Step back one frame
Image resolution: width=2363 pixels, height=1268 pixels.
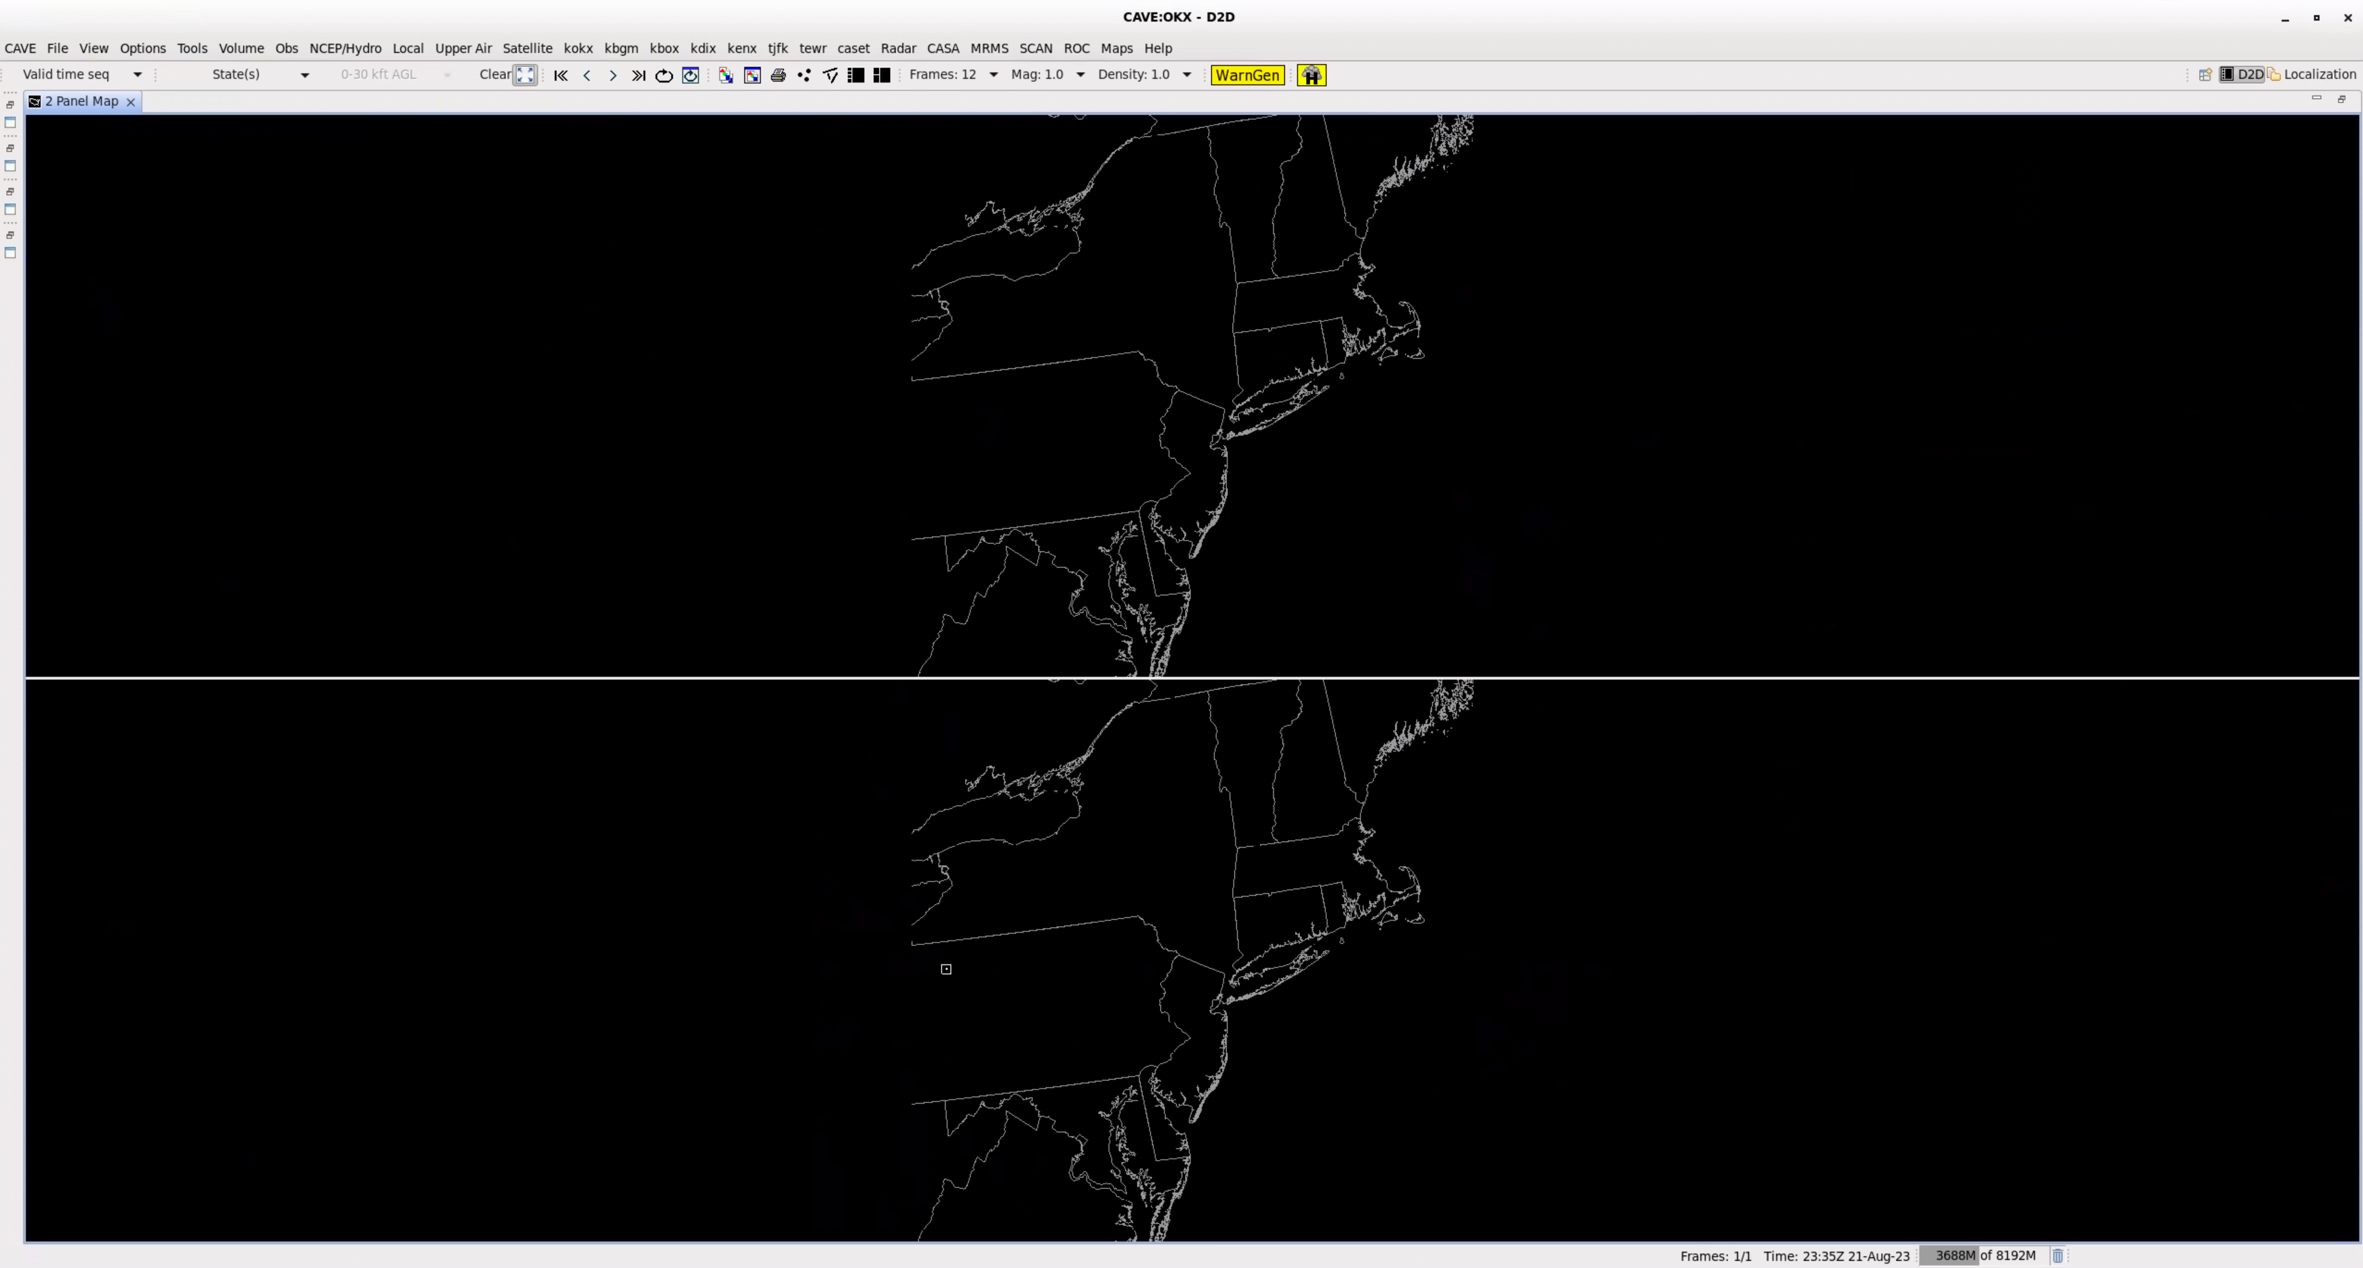[587, 75]
